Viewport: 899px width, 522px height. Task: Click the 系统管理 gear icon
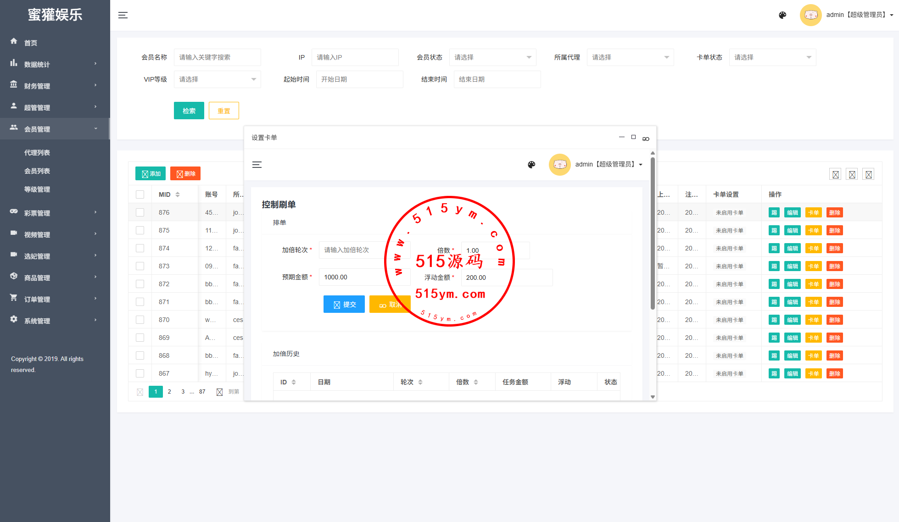(x=14, y=319)
